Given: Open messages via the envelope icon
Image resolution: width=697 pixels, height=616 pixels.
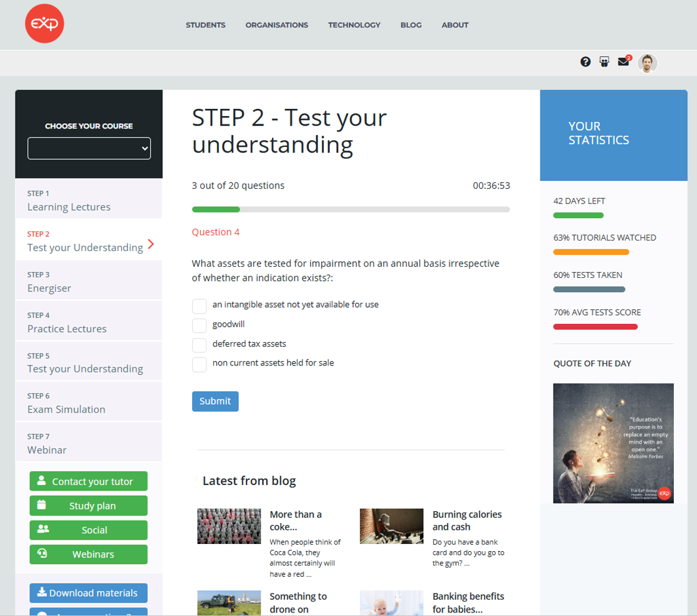Looking at the screenshot, I should coord(623,62).
